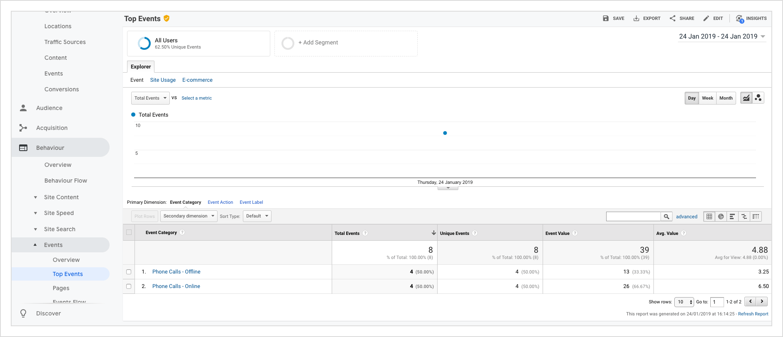Click help icon next to Avg. Value header
The image size is (783, 337).
tap(683, 233)
